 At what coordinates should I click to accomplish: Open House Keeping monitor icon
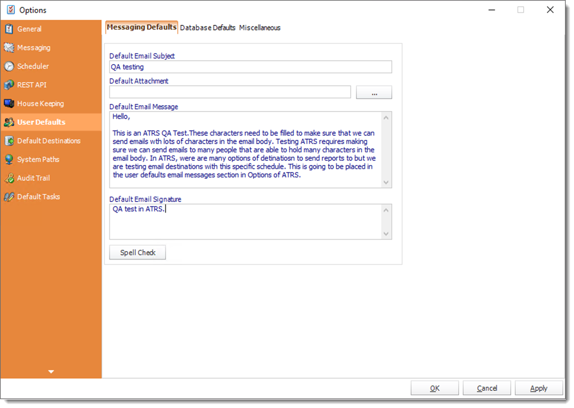tap(9, 104)
